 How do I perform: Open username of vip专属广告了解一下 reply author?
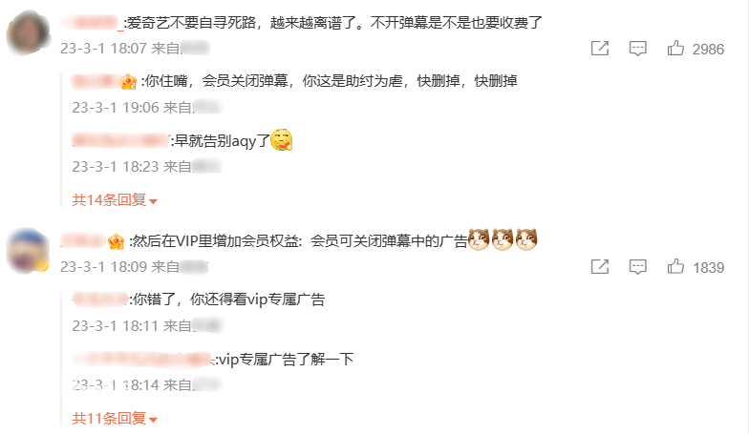click(142, 359)
